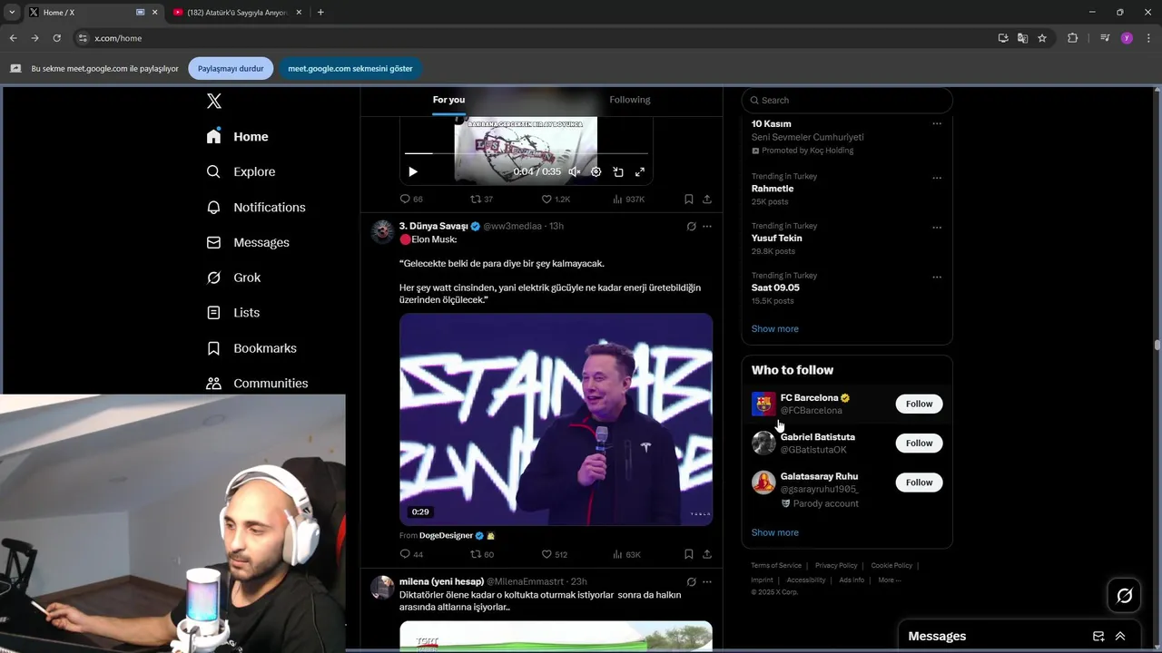Follow Gabriel Batistuta

(x=919, y=443)
